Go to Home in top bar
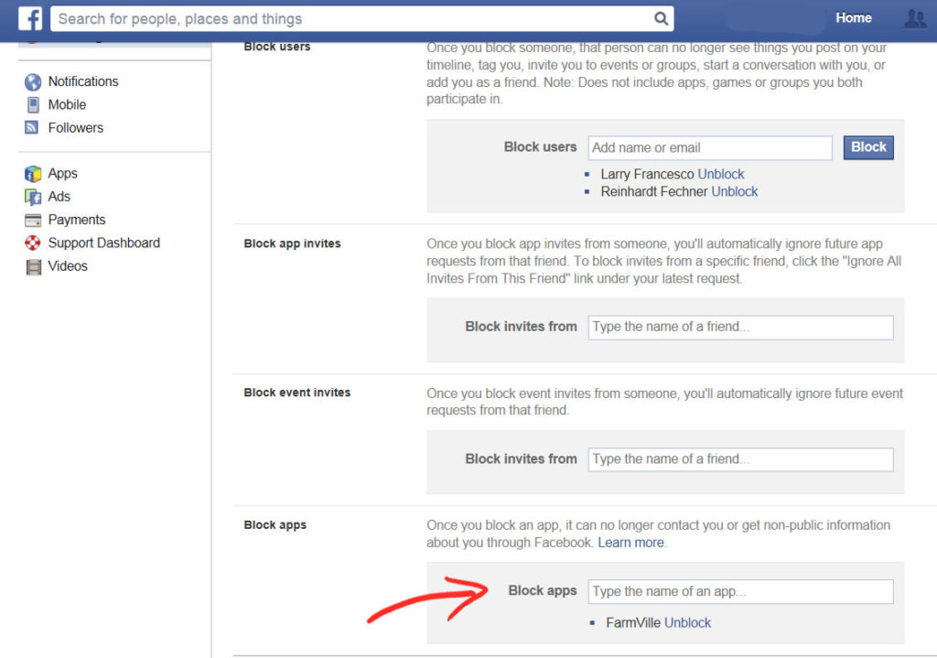 [x=853, y=18]
